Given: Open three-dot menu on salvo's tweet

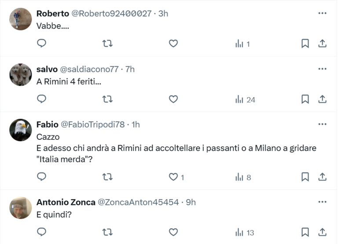Looking at the screenshot, I should (322, 69).
